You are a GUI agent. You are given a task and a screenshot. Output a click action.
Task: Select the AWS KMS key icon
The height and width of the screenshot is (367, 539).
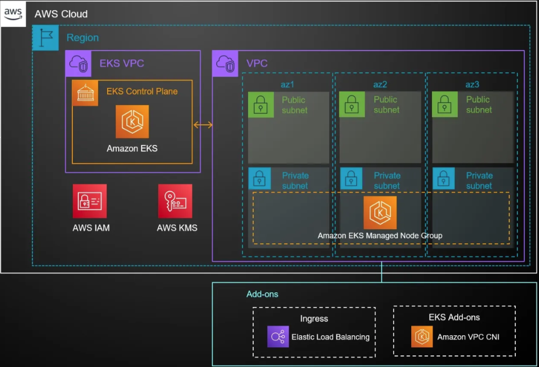coord(175,201)
